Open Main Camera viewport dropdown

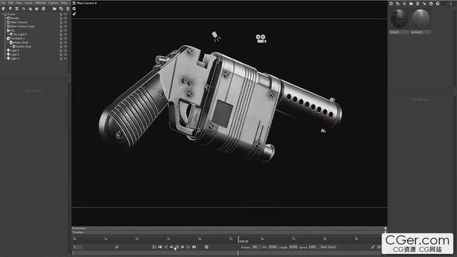[x=85, y=3]
